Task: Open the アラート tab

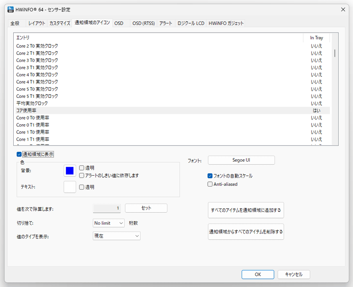Action: (x=166, y=23)
